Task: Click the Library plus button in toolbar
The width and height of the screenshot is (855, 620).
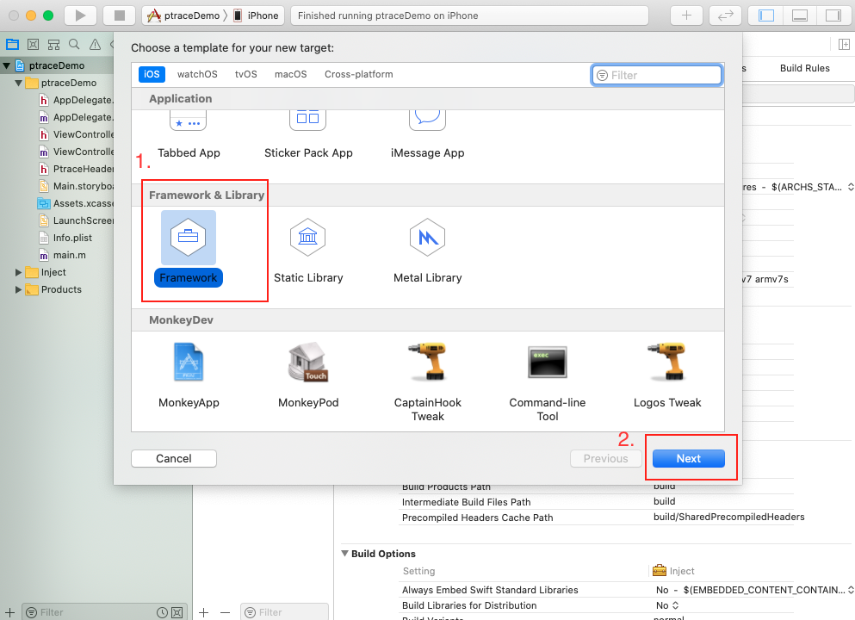Action: (686, 15)
